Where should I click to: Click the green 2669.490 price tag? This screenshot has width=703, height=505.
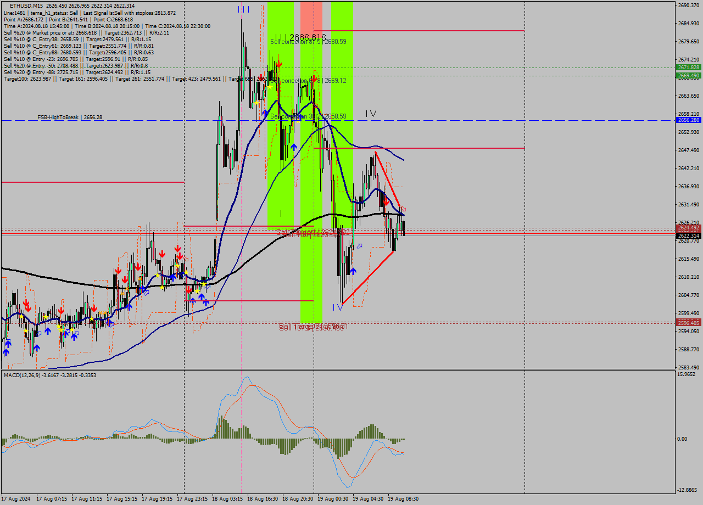click(x=688, y=75)
